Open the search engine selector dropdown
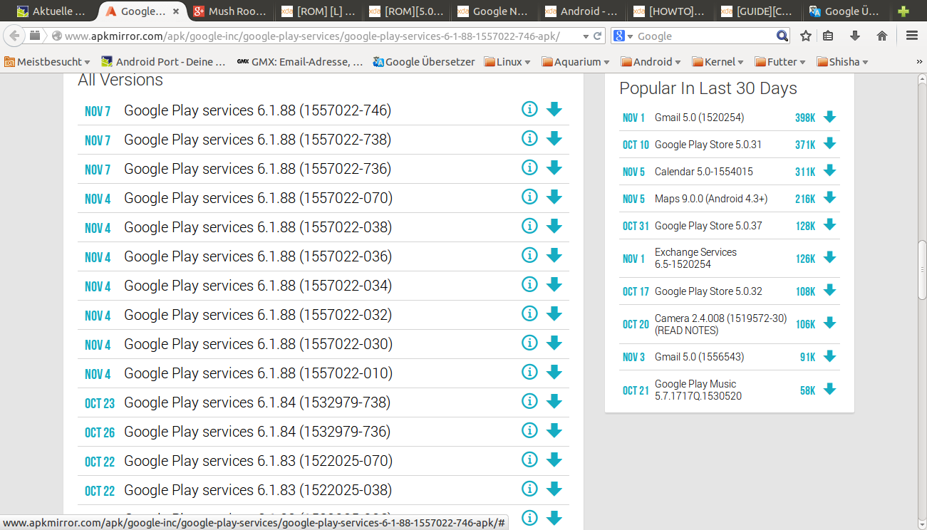This screenshot has width=927, height=530. [622, 36]
